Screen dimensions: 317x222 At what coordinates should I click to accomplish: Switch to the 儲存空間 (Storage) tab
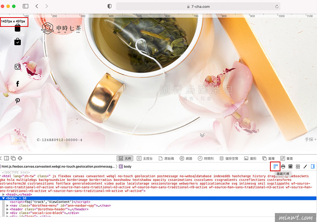229,159
